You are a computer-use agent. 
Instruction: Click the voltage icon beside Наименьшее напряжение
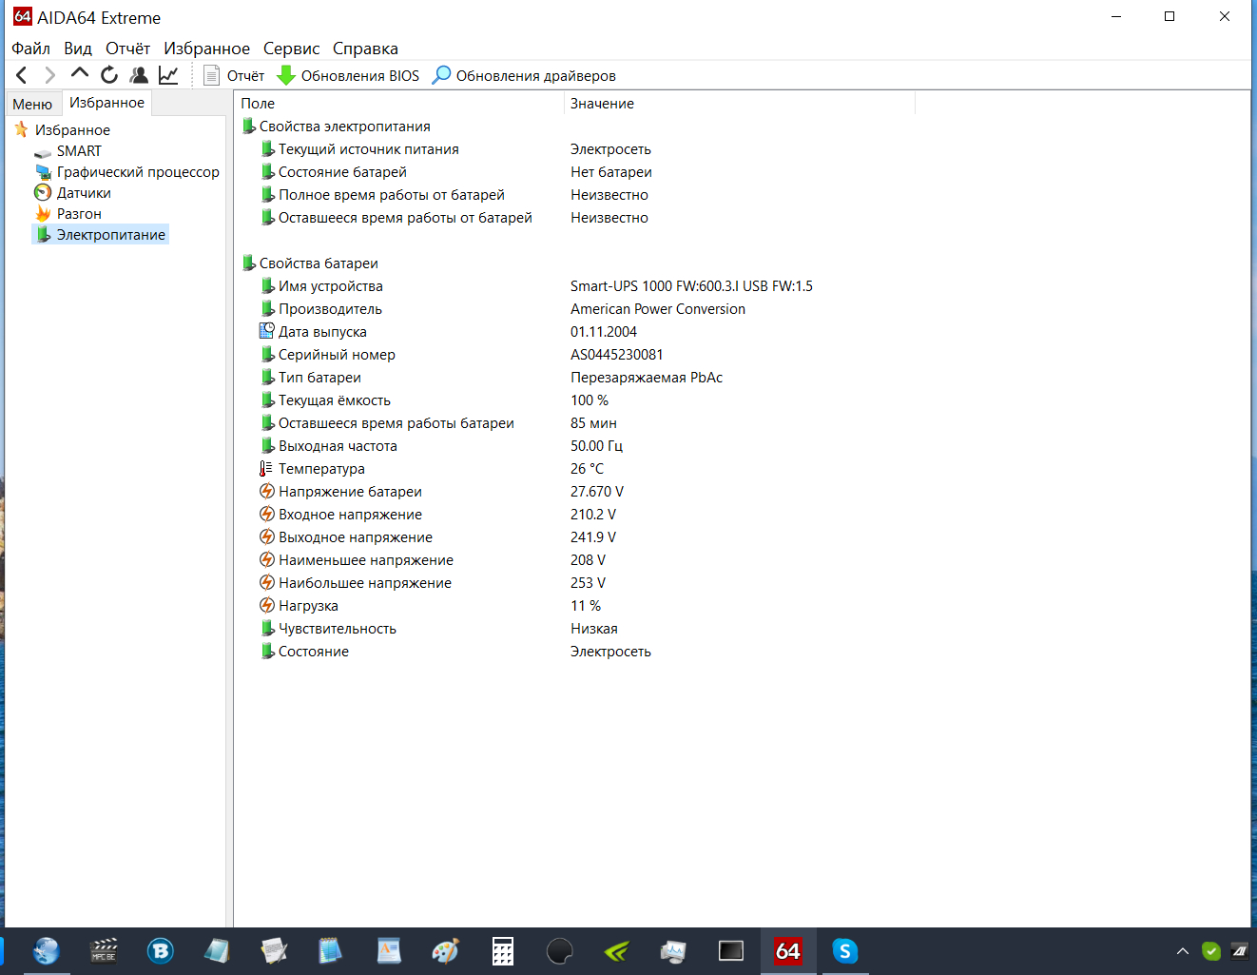click(267, 559)
